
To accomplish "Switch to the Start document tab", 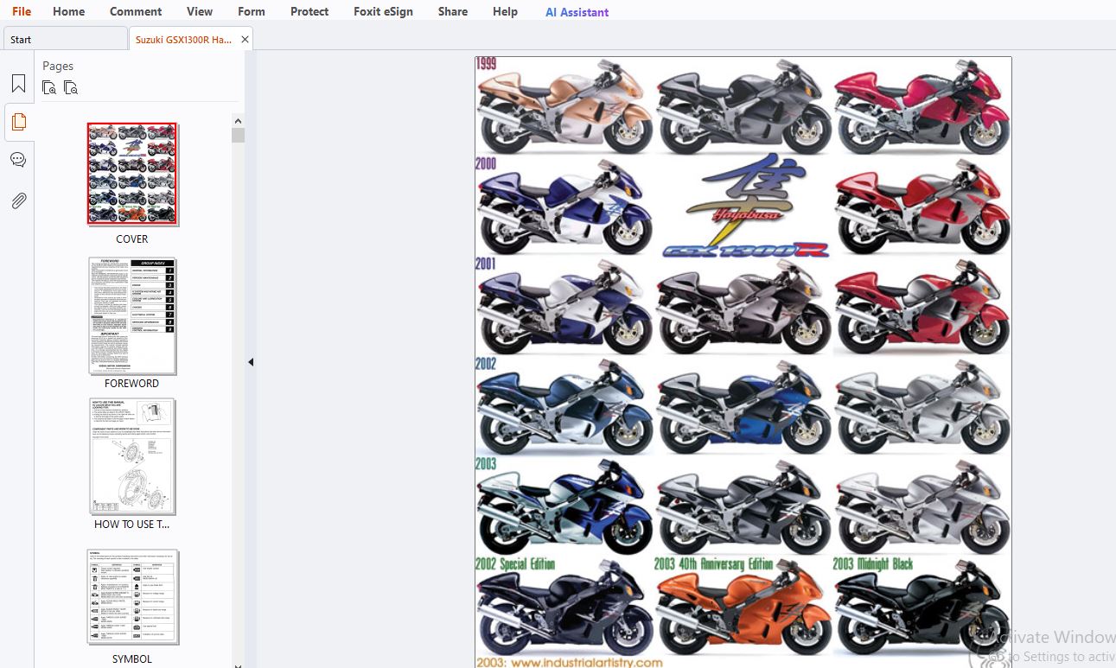I will point(65,40).
